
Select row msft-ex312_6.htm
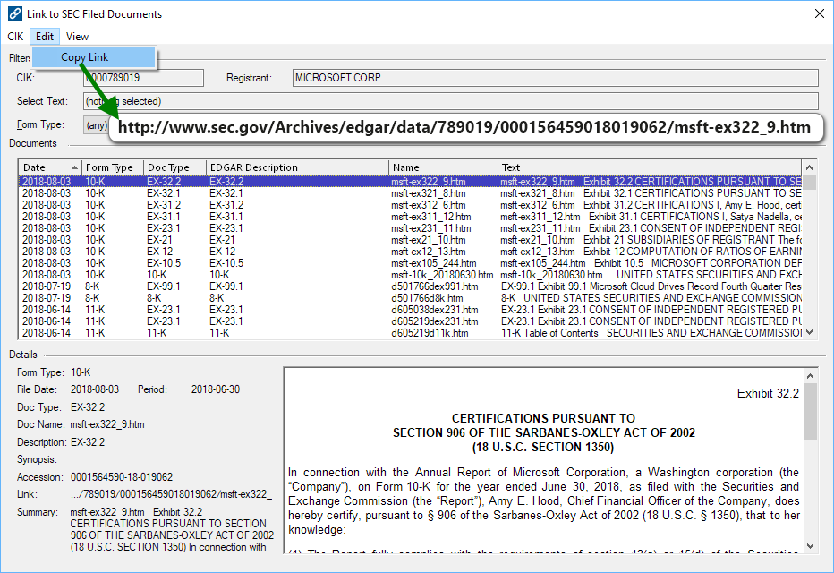(410, 205)
